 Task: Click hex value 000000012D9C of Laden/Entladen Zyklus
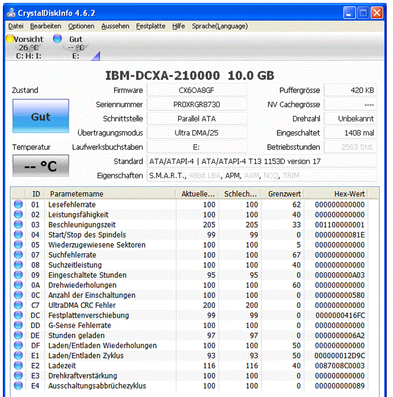[340, 356]
